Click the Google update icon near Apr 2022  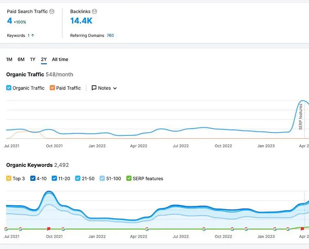(x=147, y=229)
